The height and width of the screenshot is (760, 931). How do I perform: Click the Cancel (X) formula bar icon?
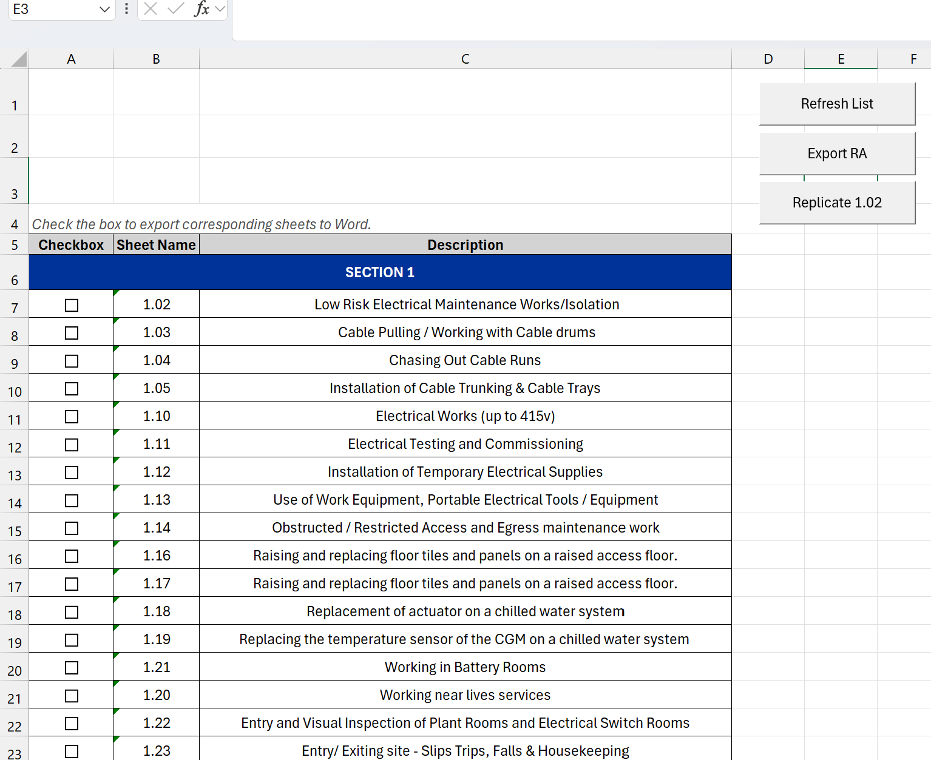click(x=151, y=8)
